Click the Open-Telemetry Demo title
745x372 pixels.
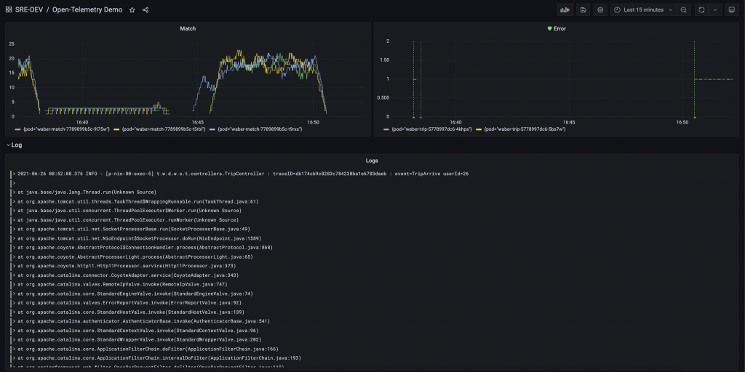pos(87,9)
